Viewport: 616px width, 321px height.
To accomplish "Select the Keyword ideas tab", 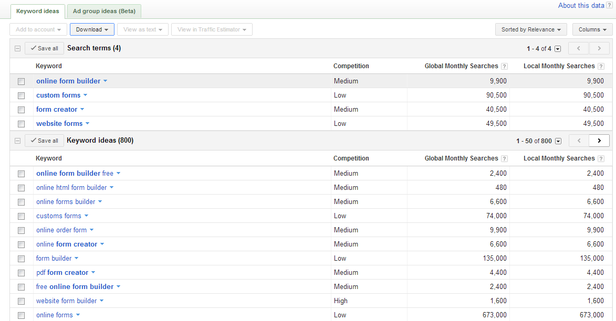I will [x=38, y=11].
